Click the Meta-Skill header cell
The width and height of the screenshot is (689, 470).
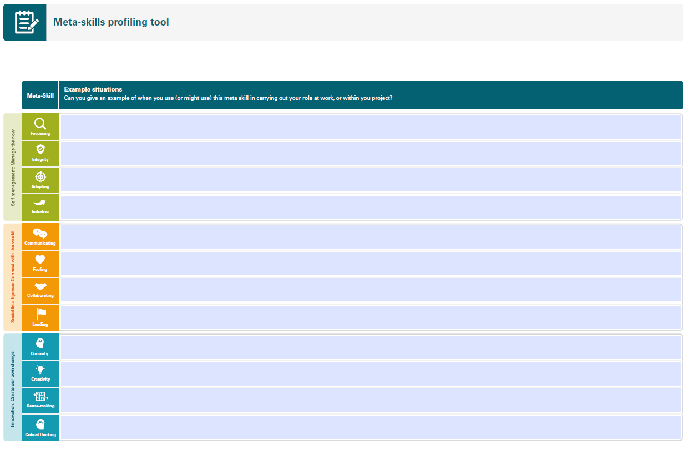point(40,95)
